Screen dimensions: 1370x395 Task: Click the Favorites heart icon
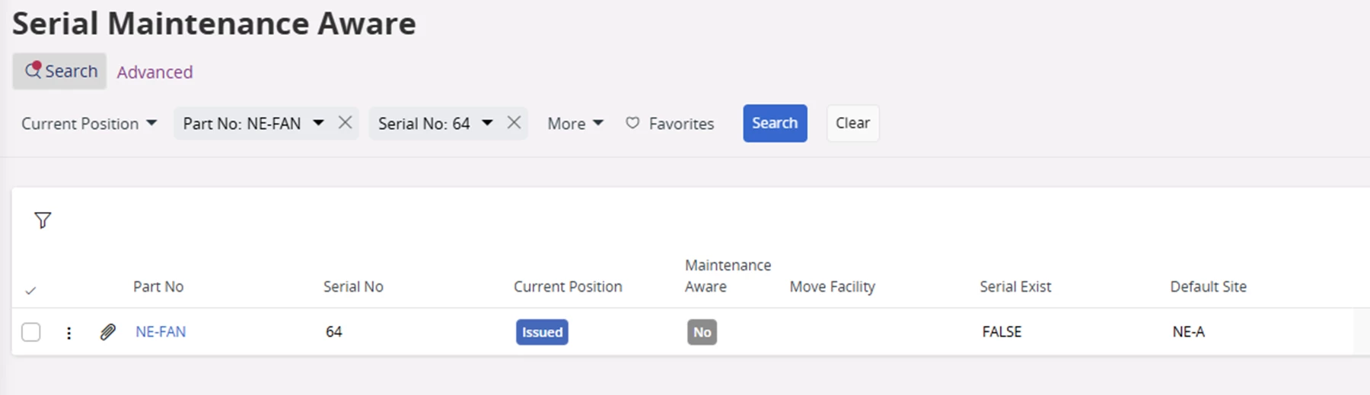point(632,123)
